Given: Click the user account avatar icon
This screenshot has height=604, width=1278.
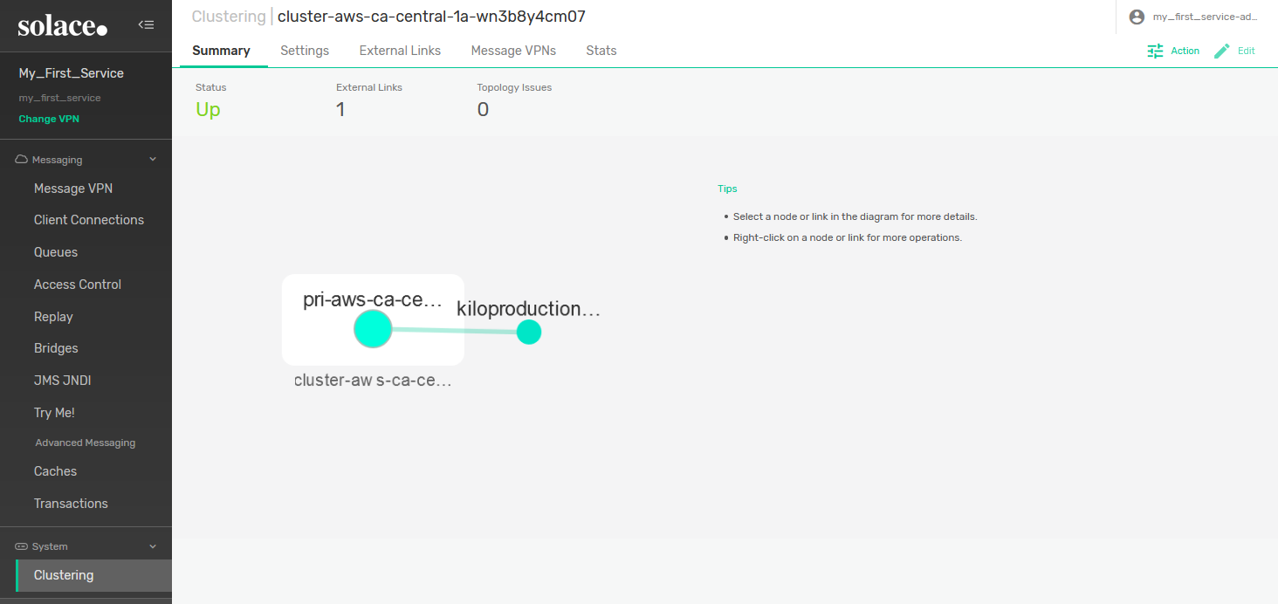Looking at the screenshot, I should (x=1137, y=17).
